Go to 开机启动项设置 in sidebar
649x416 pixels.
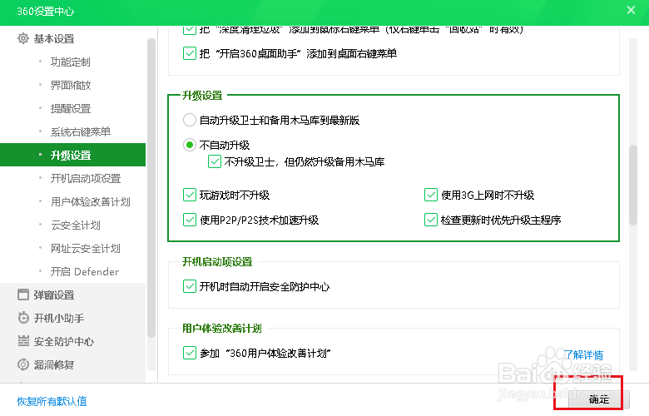tap(86, 178)
